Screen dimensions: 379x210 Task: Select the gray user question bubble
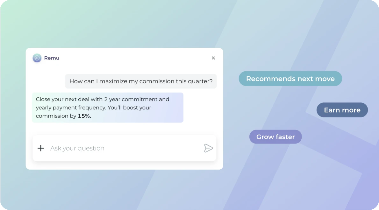pos(141,81)
